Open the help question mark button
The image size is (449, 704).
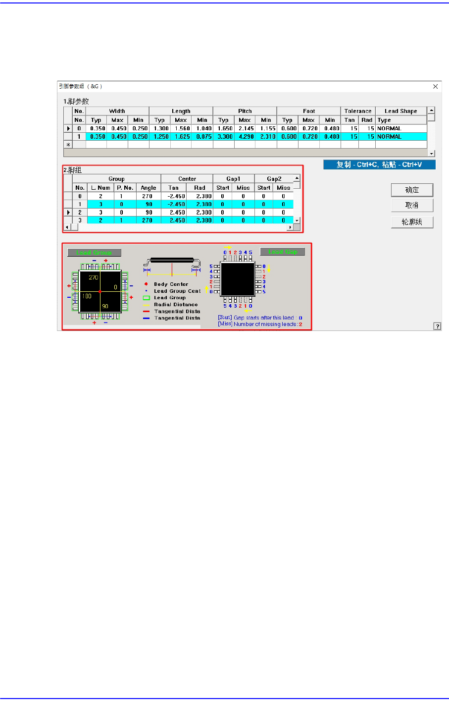click(x=437, y=326)
